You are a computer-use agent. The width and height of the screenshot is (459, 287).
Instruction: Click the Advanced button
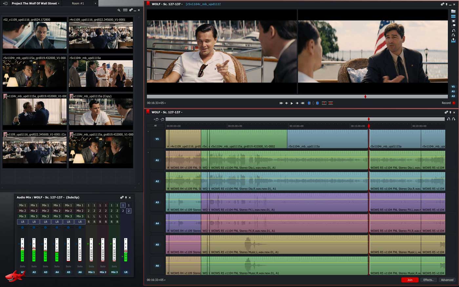coord(447,280)
